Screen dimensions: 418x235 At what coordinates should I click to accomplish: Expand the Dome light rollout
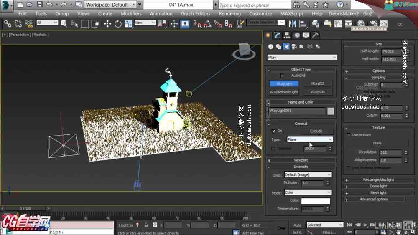pos(379,186)
